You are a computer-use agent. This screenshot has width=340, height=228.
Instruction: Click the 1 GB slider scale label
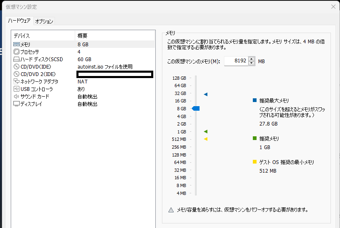coord(181,132)
